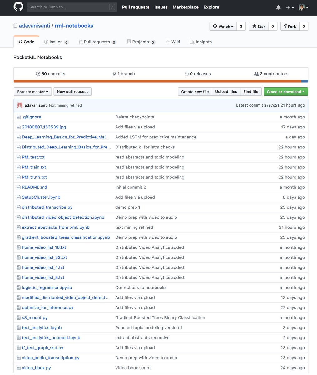The width and height of the screenshot is (317, 375).
Task: Open PM_train.txt file
Action: [x=34, y=167]
